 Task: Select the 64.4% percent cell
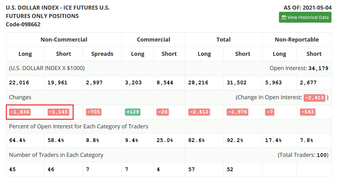(17, 140)
